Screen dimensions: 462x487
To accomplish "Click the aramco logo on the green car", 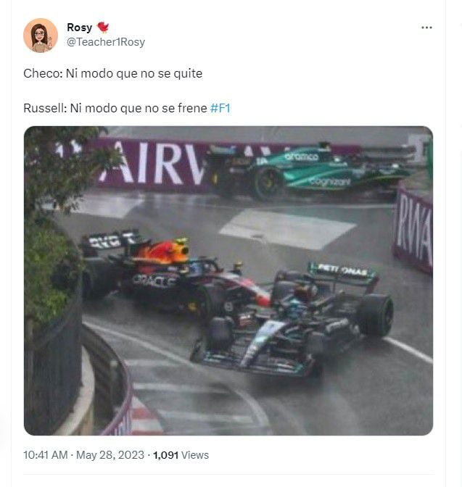I will 302,157.
